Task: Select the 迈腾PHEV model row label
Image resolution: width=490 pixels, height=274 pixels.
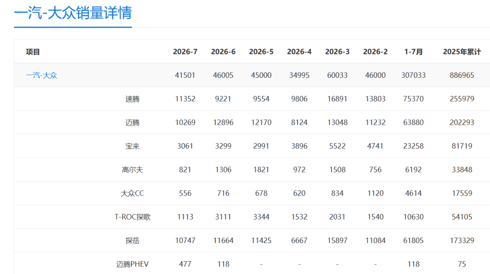Action: (132, 264)
